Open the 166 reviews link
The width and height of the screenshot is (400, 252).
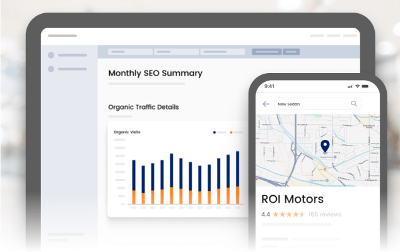pos(325,214)
